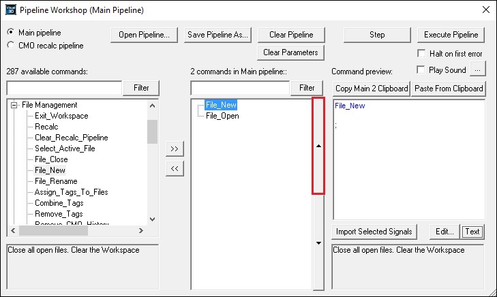Click the ellipsis button beside Play Sound
This screenshot has height=297, width=497.
click(479, 69)
